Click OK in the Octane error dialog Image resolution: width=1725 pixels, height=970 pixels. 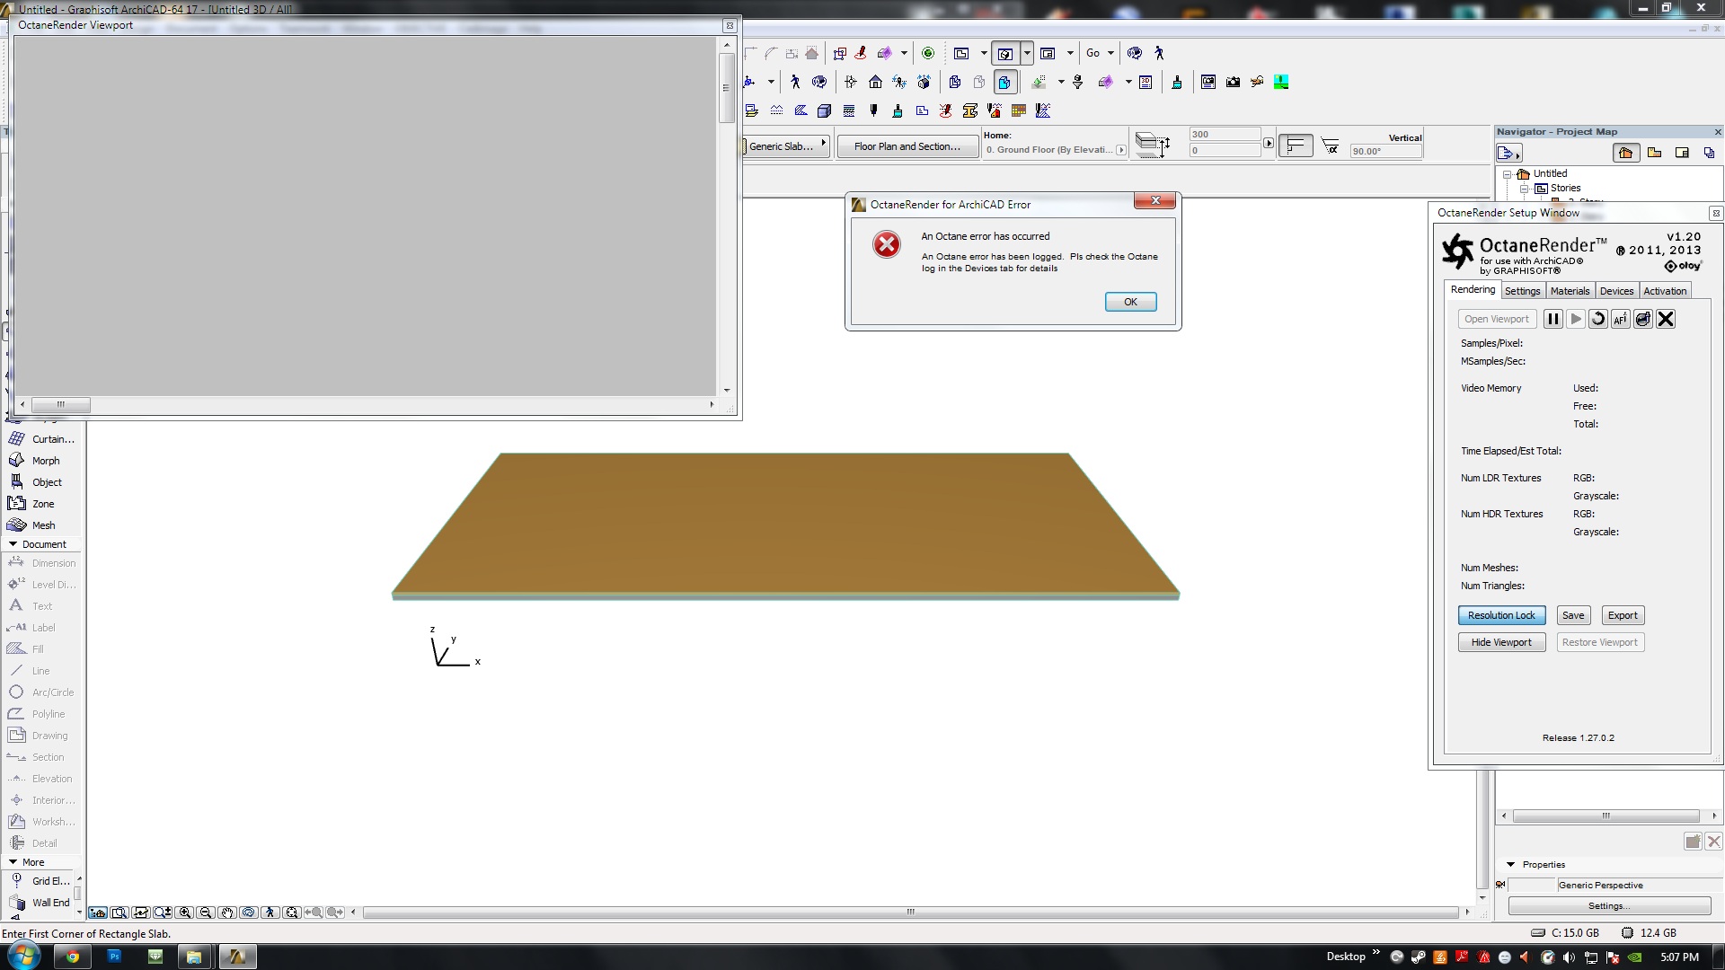click(1130, 302)
